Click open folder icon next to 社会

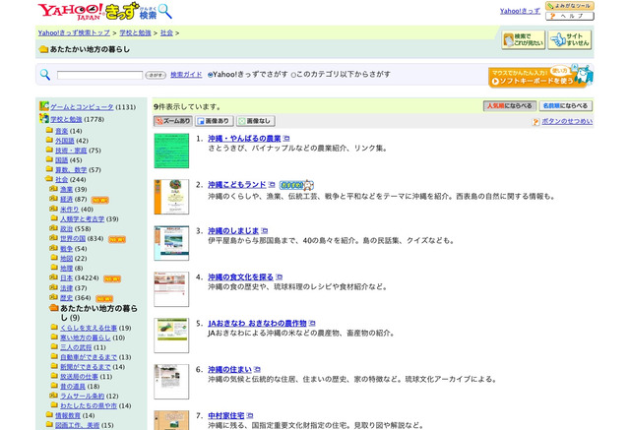[49, 179]
